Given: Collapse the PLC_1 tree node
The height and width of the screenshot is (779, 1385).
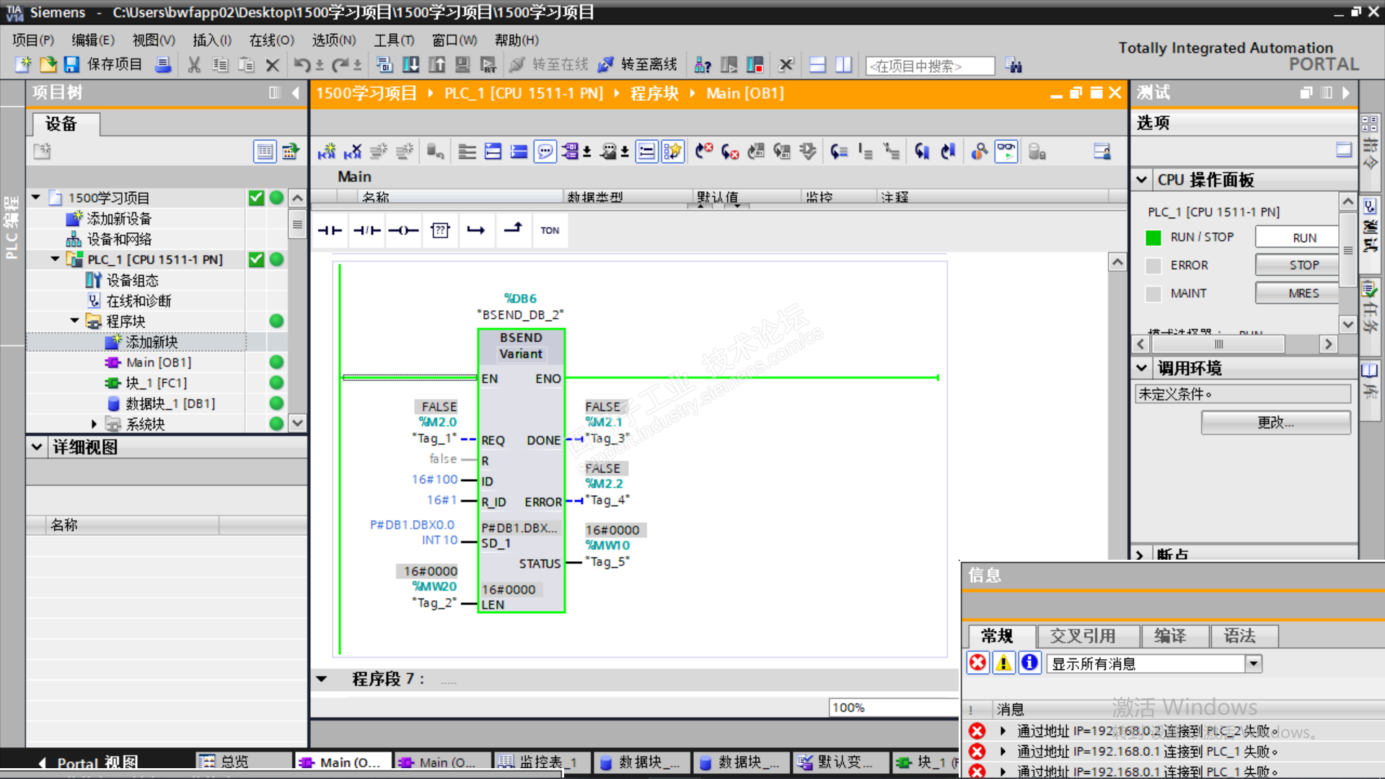Looking at the screenshot, I should tap(56, 259).
